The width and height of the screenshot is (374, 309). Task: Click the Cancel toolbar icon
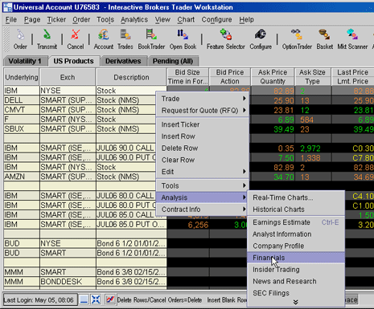(76, 39)
